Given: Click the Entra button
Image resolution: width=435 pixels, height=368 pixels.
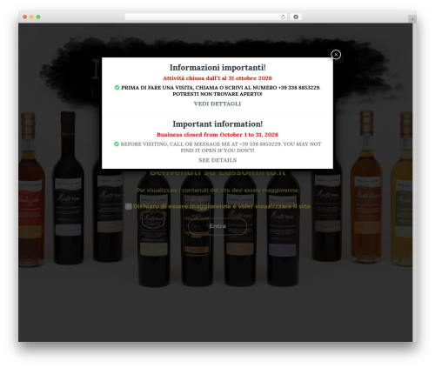Looking at the screenshot, I should pyautogui.click(x=217, y=226).
